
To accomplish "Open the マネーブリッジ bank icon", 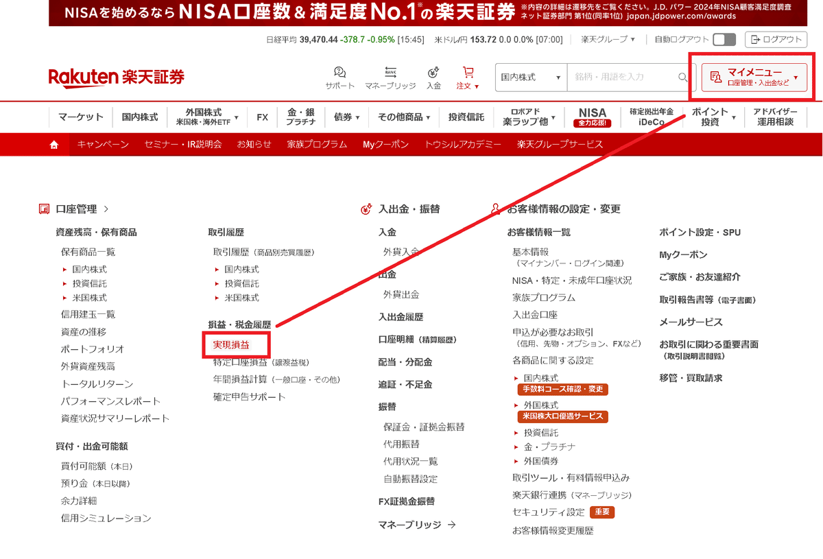I will (x=390, y=78).
